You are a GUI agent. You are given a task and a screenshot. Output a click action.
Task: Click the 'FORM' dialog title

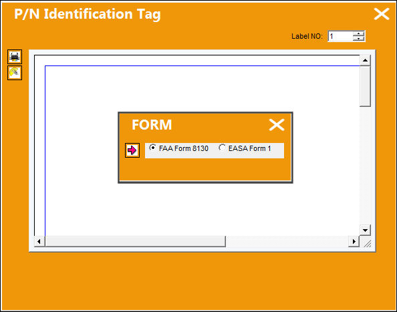click(x=152, y=125)
